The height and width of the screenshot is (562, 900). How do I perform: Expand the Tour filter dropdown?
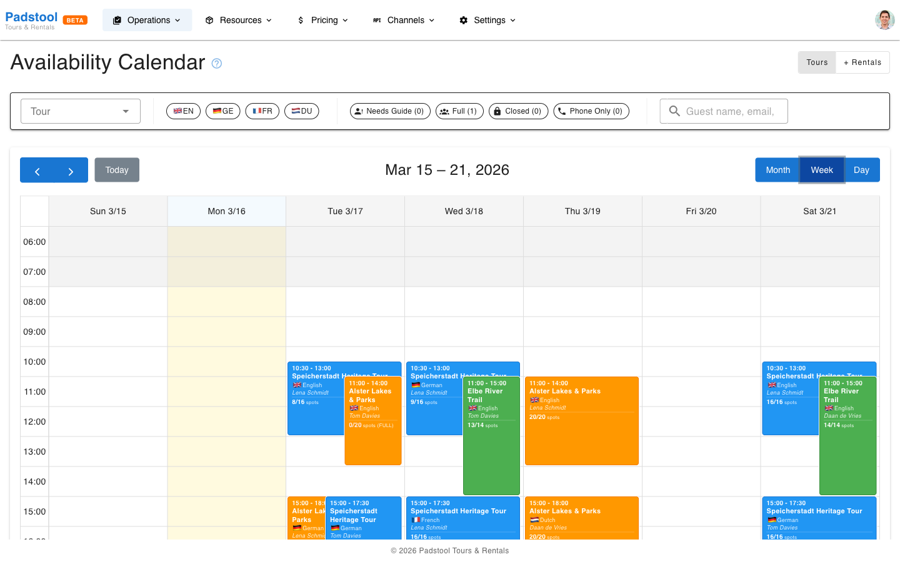81,111
